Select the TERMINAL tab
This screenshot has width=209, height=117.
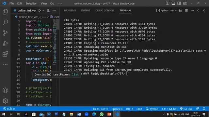[x=125, y=10]
